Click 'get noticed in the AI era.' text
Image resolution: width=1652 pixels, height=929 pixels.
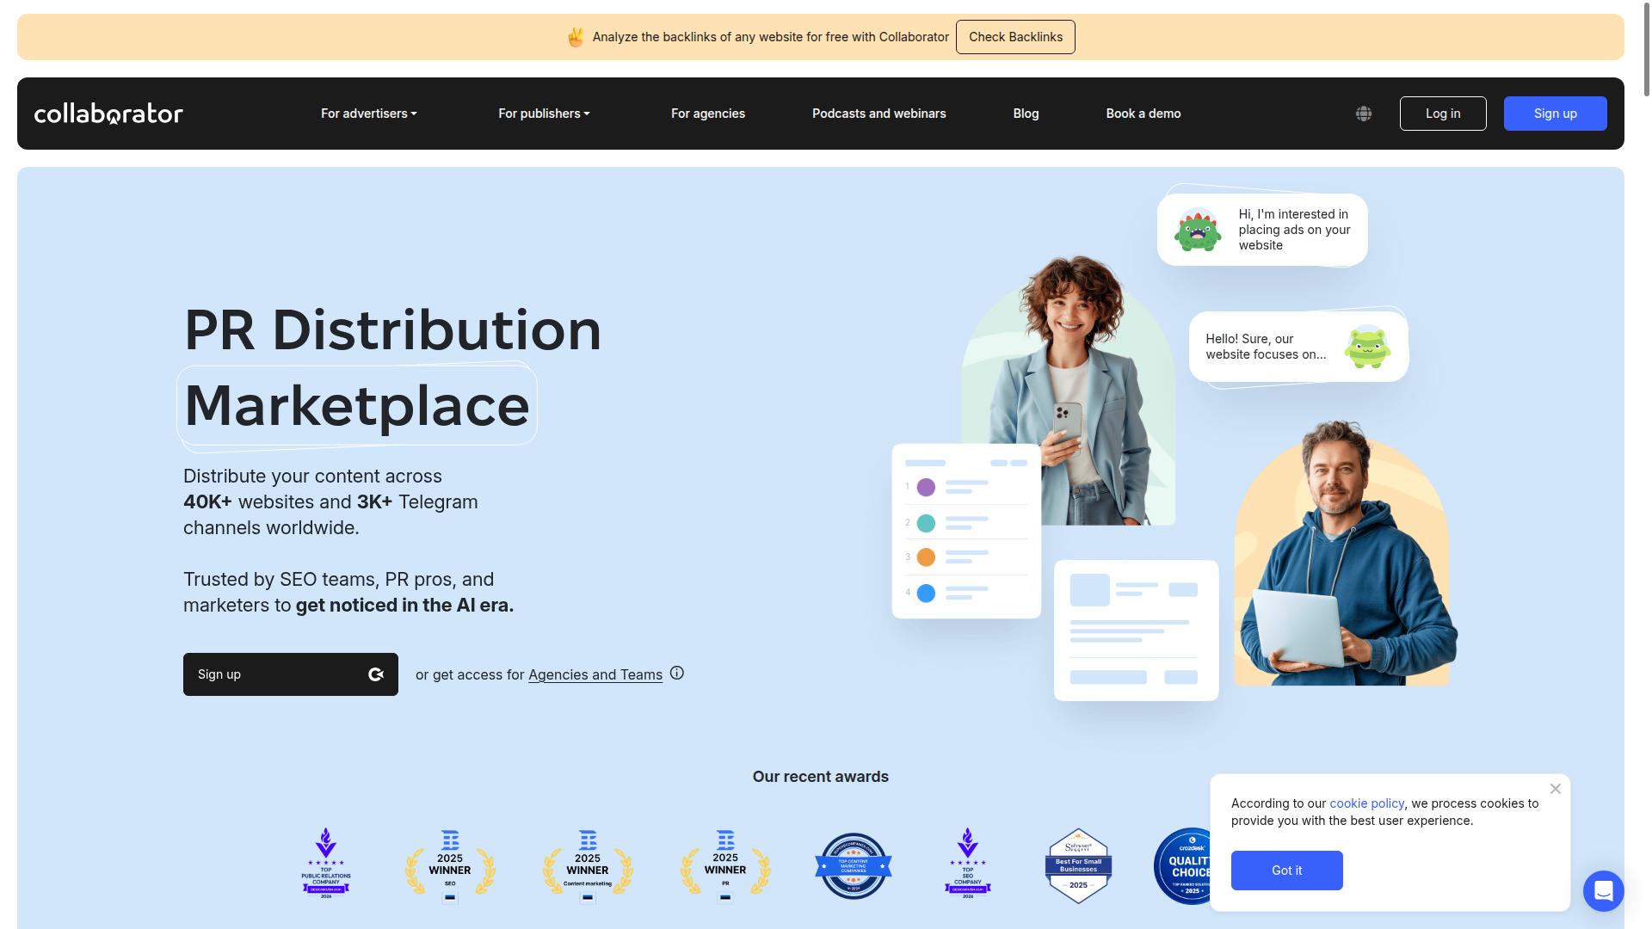[x=404, y=605]
